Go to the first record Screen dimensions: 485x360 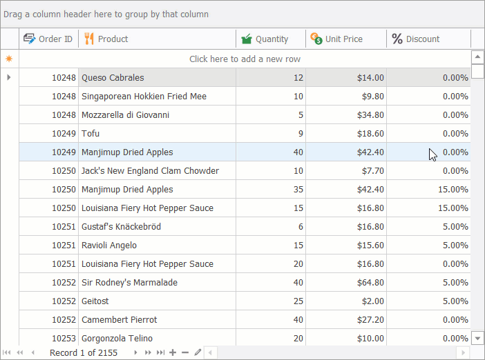pos(7,352)
